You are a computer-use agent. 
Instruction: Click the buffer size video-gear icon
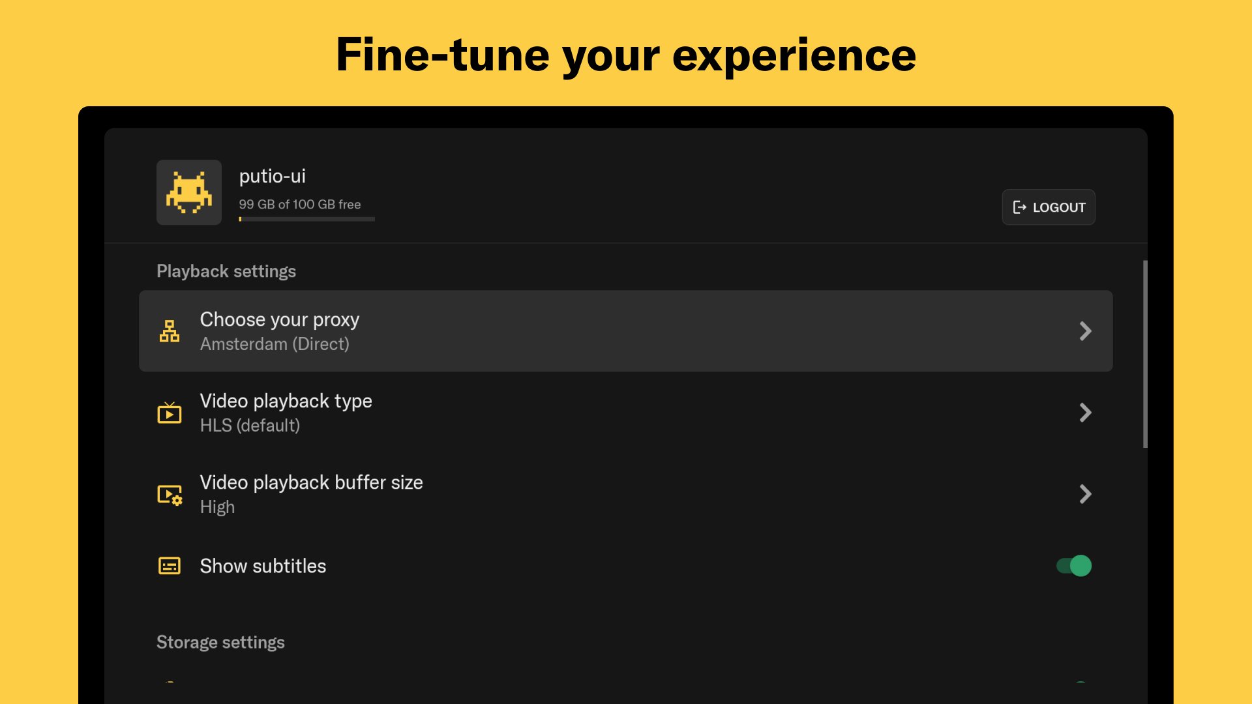click(170, 495)
